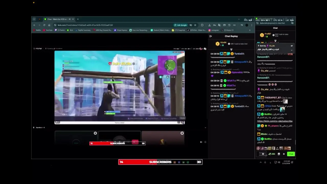This screenshot has height=184, width=327.
Task: Open browser history clock icon
Action: (x=229, y=25)
